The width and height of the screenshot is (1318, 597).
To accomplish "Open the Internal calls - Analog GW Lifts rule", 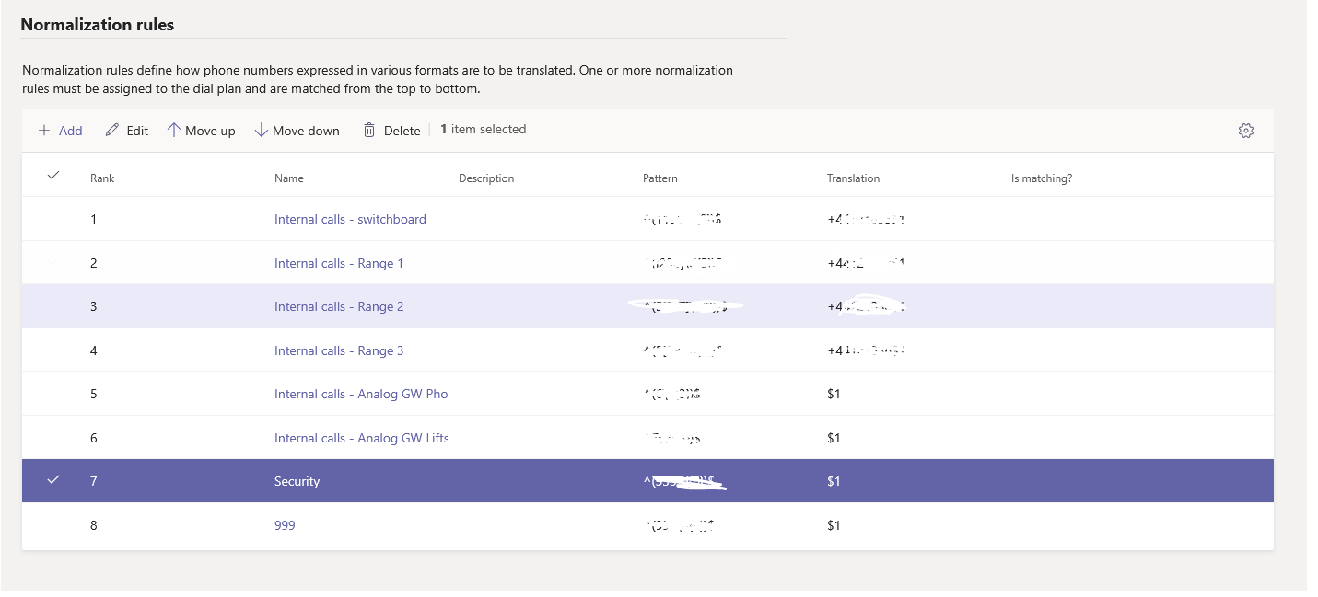I will [361, 438].
